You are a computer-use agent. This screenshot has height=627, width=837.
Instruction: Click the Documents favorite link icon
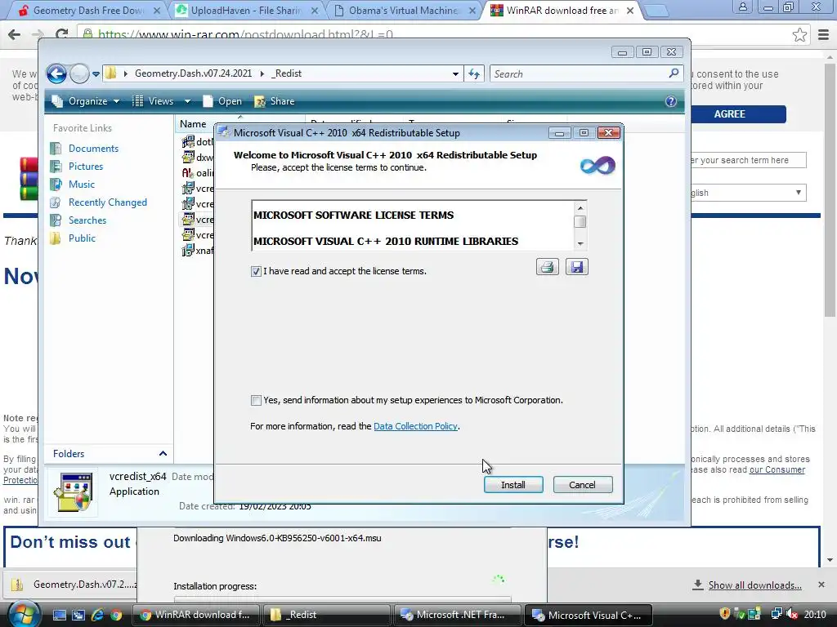(56, 149)
